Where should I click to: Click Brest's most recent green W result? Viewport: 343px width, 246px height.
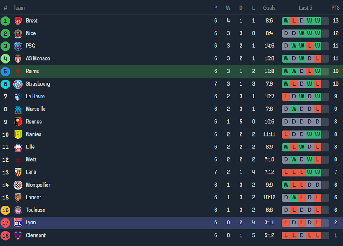coord(317,21)
